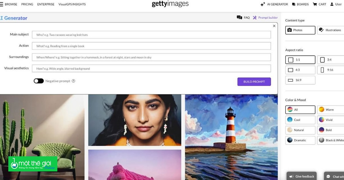Click the Give feedback button
344x180 pixels.
pyautogui.click(x=302, y=176)
